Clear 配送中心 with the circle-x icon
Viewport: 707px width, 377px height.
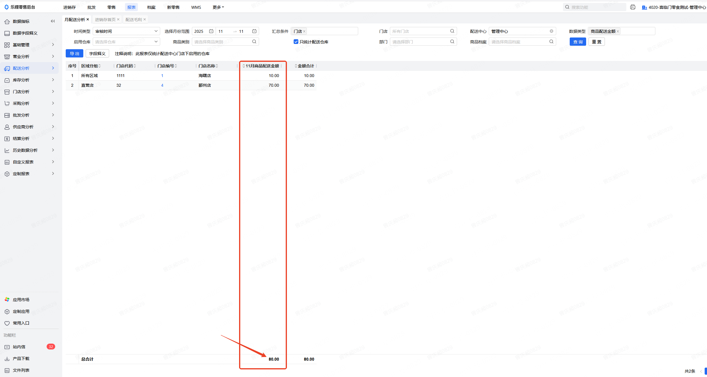pyautogui.click(x=551, y=31)
